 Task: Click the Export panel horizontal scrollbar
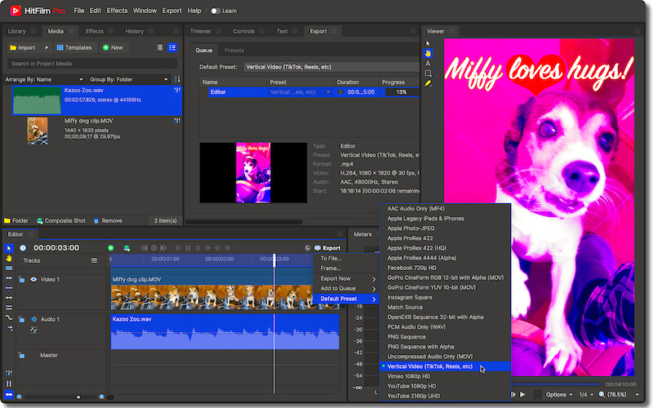pyautogui.click(x=244, y=222)
